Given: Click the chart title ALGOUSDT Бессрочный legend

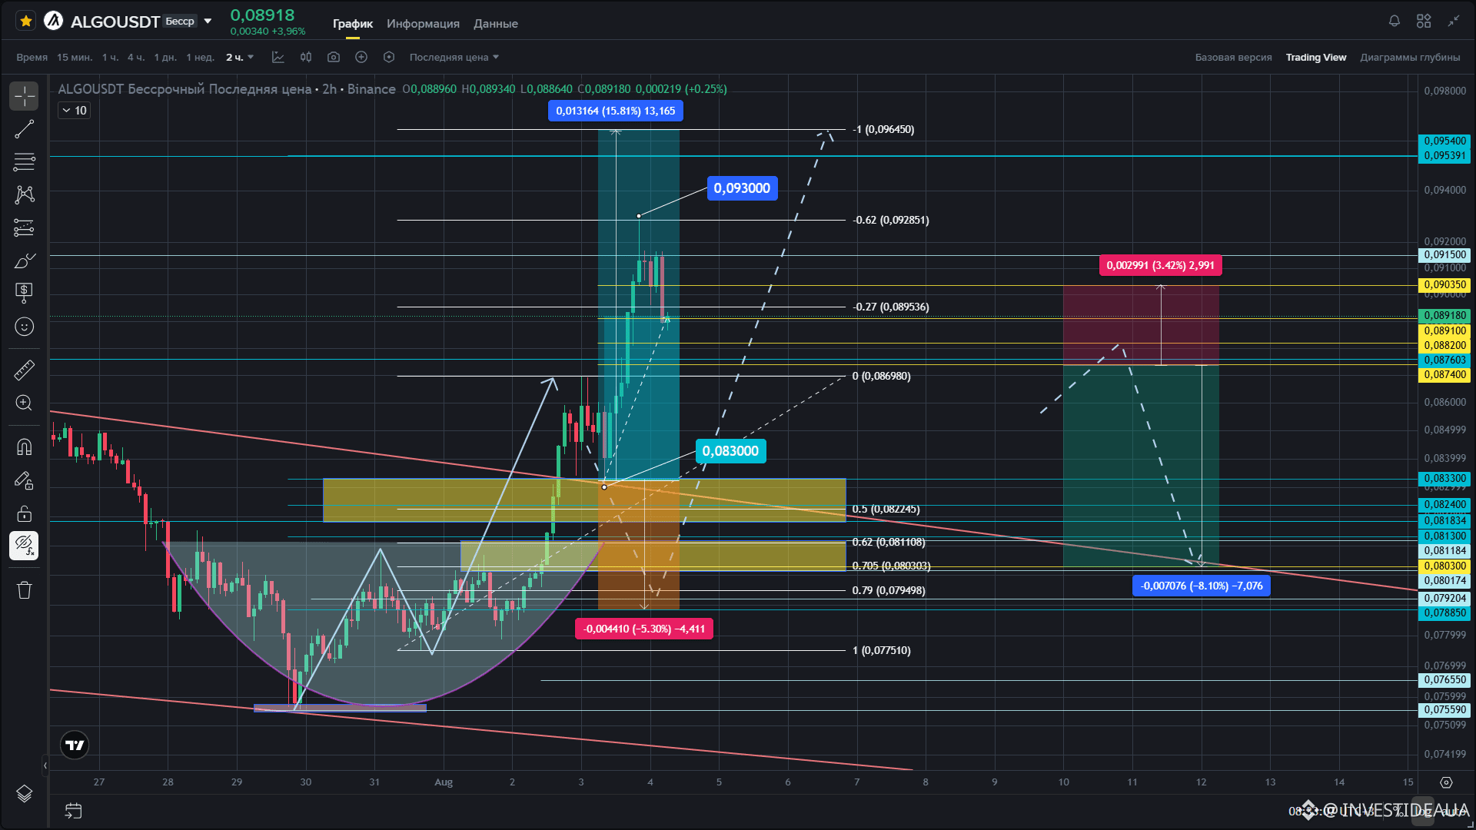Looking at the screenshot, I should (227, 89).
